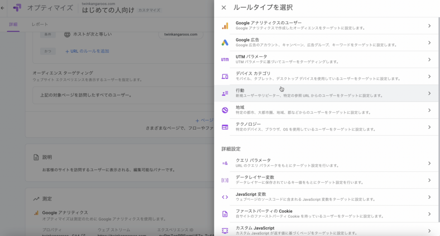Screen dimensions: 440x236
Task: Select 地域 rule type
Action: (x=326, y=110)
